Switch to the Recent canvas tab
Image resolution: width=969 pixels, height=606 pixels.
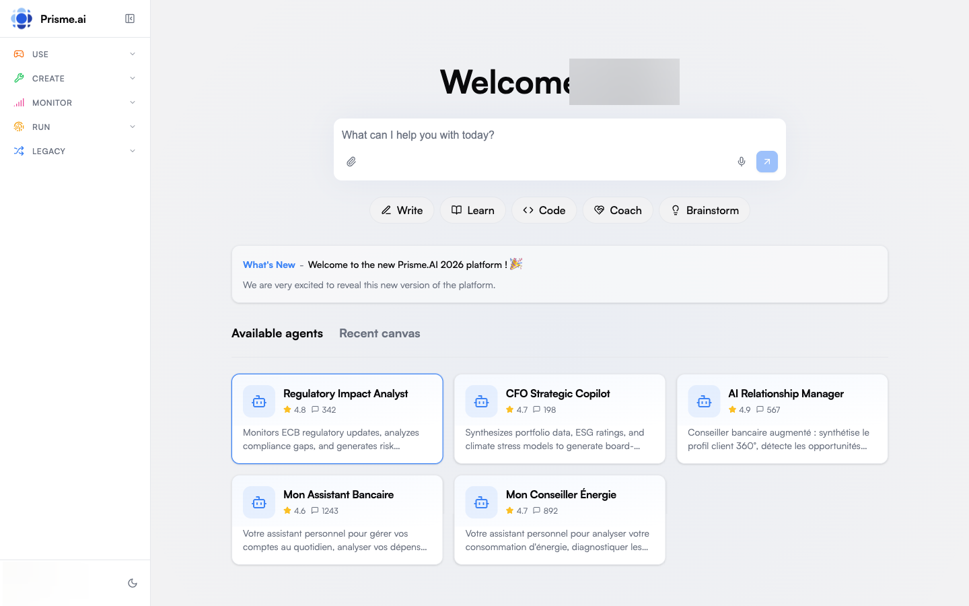point(380,333)
